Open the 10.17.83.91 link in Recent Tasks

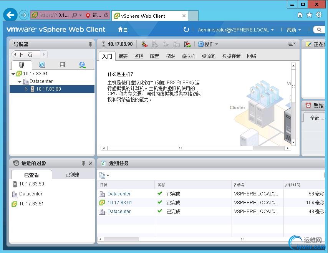tap(120, 203)
